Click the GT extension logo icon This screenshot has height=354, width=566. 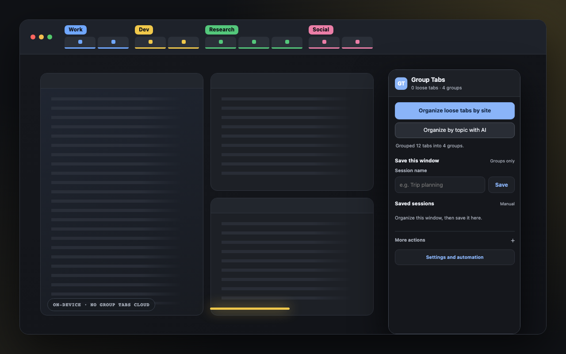(401, 84)
